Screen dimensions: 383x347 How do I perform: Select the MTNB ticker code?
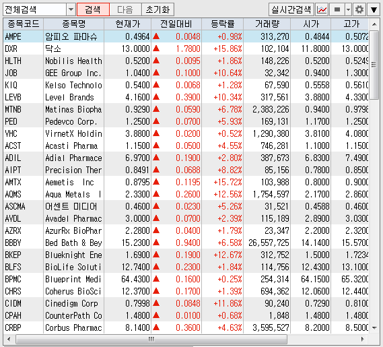[x=13, y=109]
